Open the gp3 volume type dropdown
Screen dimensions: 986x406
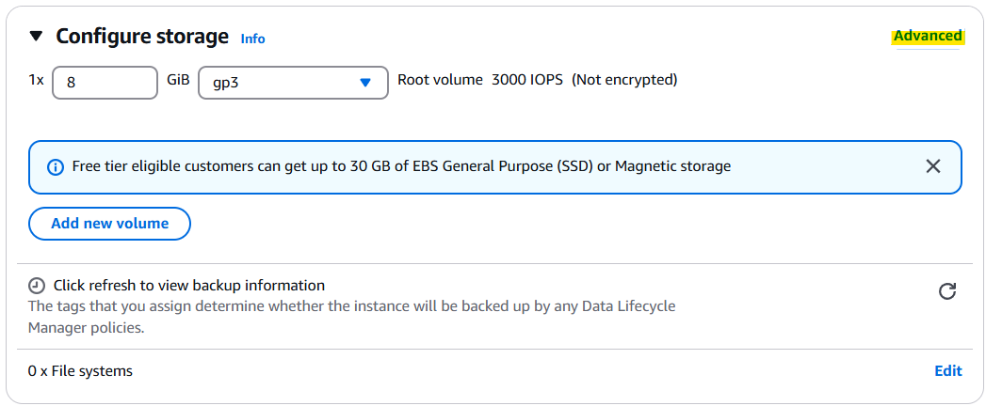293,82
